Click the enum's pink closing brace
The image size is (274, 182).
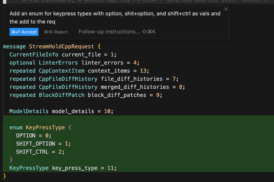coord(11,160)
